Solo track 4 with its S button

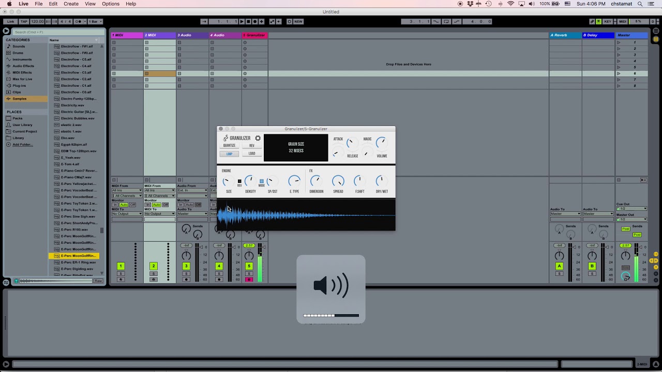point(219,273)
